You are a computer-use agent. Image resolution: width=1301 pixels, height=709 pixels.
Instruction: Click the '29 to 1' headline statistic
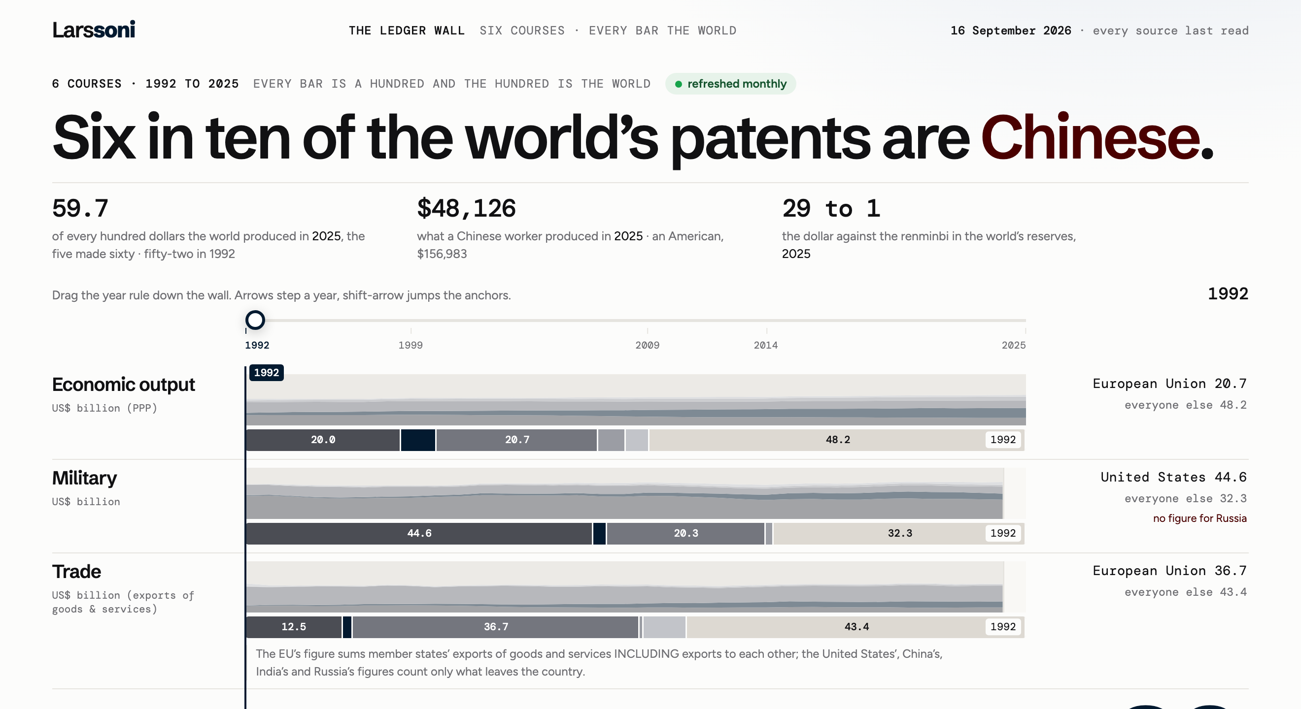click(831, 208)
